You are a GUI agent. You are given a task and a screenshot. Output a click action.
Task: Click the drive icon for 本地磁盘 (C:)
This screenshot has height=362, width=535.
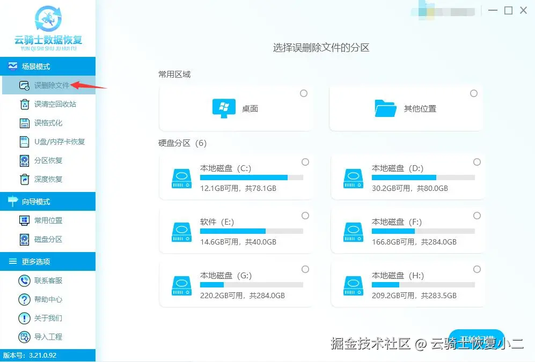[x=181, y=179]
